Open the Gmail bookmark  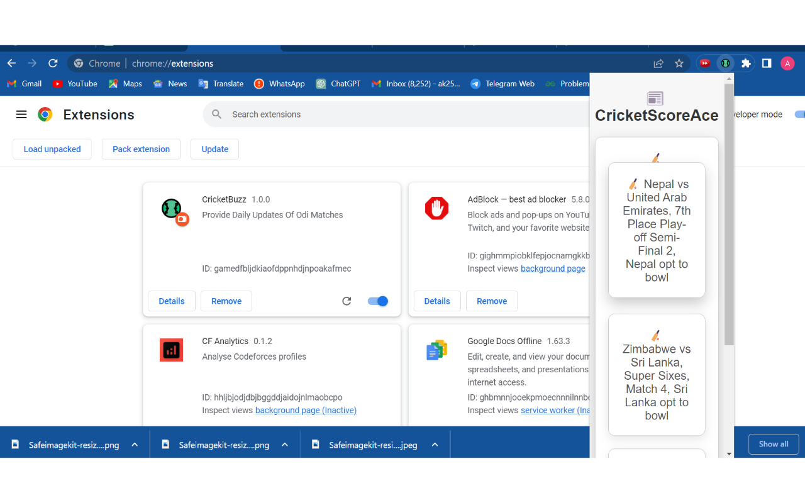[24, 84]
